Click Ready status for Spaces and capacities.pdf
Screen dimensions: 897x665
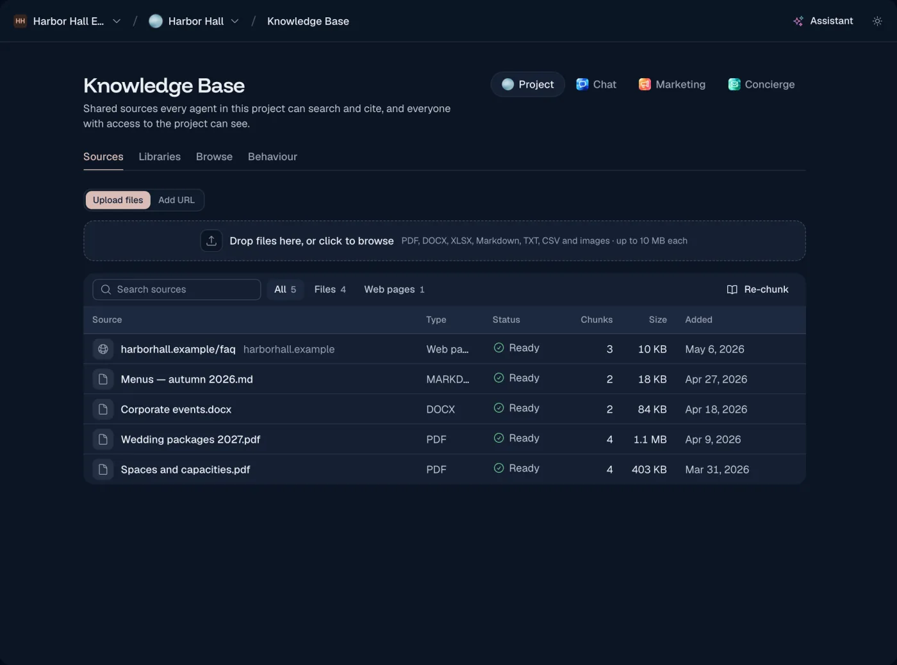516,468
